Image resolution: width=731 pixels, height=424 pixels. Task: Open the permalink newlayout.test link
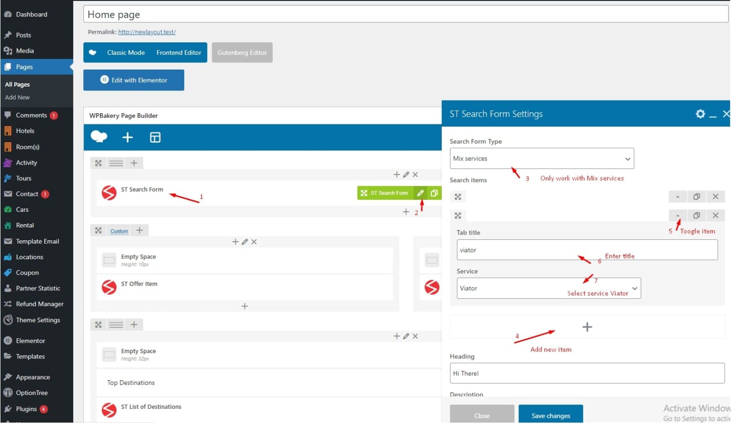point(147,32)
